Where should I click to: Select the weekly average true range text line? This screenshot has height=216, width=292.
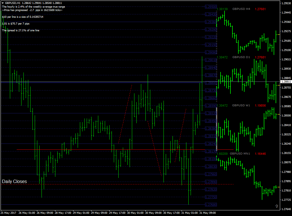pyautogui.click(x=34, y=7)
